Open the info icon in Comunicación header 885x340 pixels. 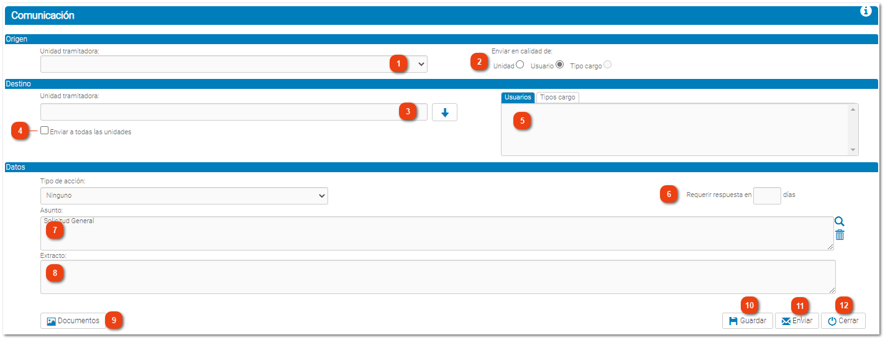(866, 11)
